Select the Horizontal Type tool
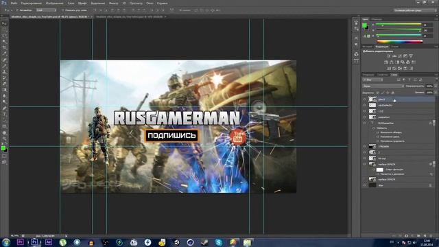The width and height of the screenshot is (439, 247). 4,115
